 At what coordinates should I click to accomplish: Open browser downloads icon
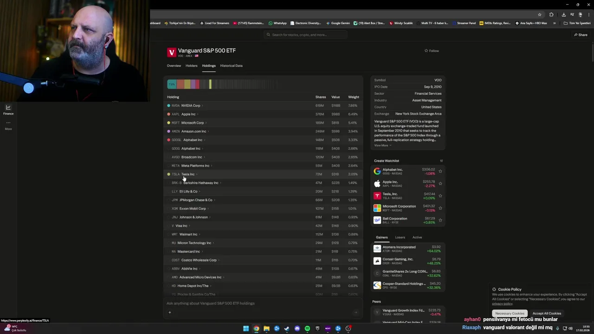[x=563, y=14]
